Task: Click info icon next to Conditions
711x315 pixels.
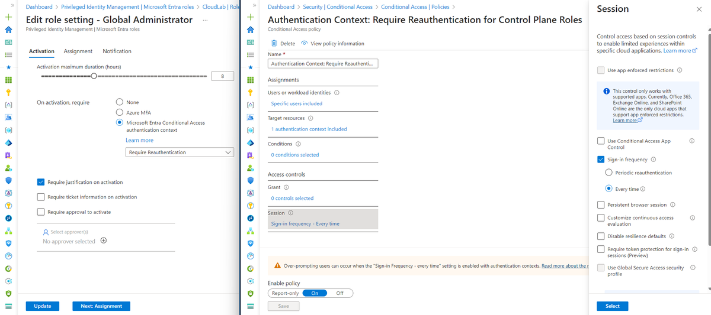Action: (298, 144)
